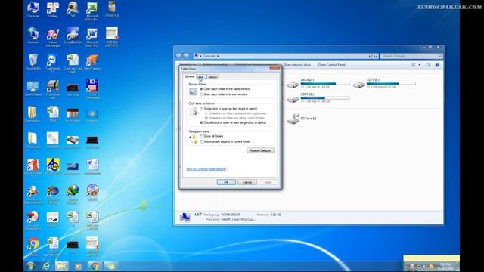
Task: Click Open Control Panel in toolbar
Action: pos(332,65)
